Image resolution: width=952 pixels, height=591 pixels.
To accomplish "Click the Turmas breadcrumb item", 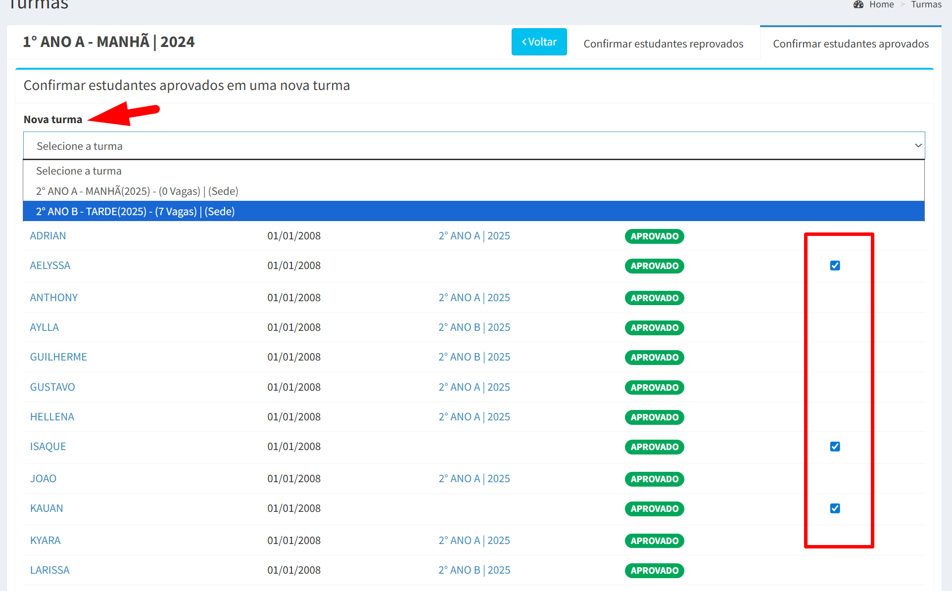I will pyautogui.click(x=926, y=4).
